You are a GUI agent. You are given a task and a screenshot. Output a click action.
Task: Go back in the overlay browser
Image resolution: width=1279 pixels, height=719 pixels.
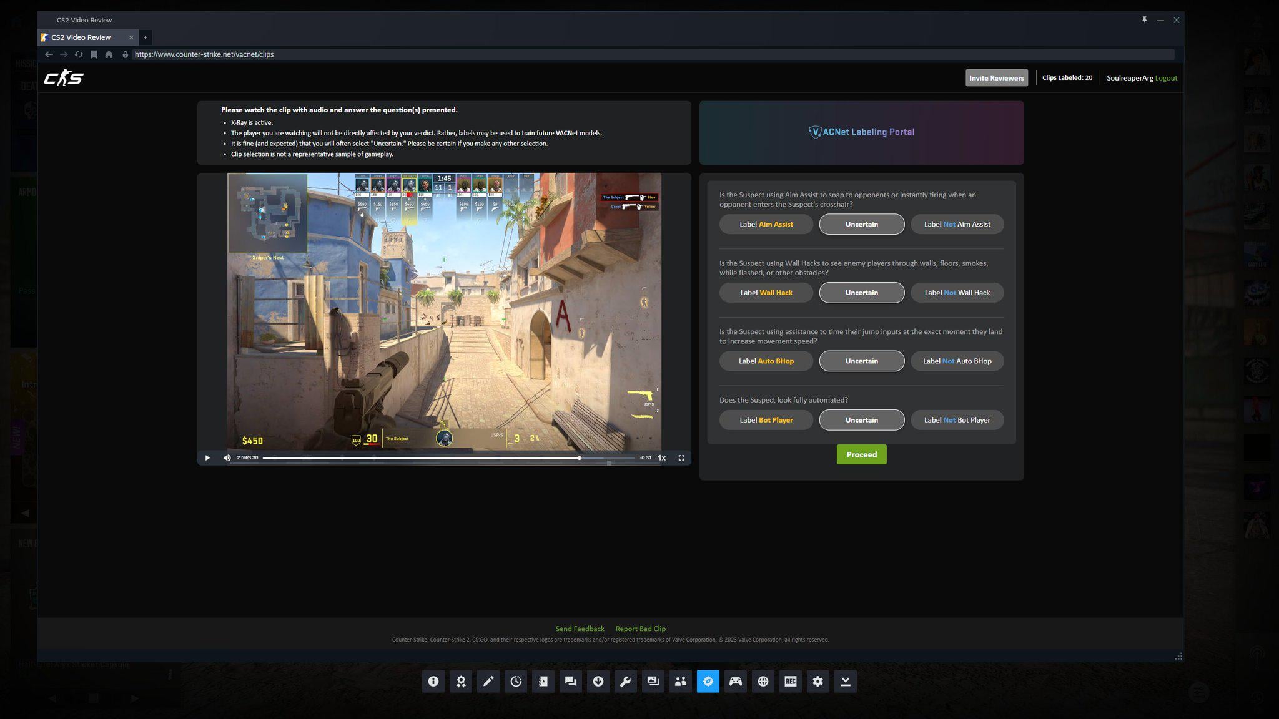click(x=49, y=54)
